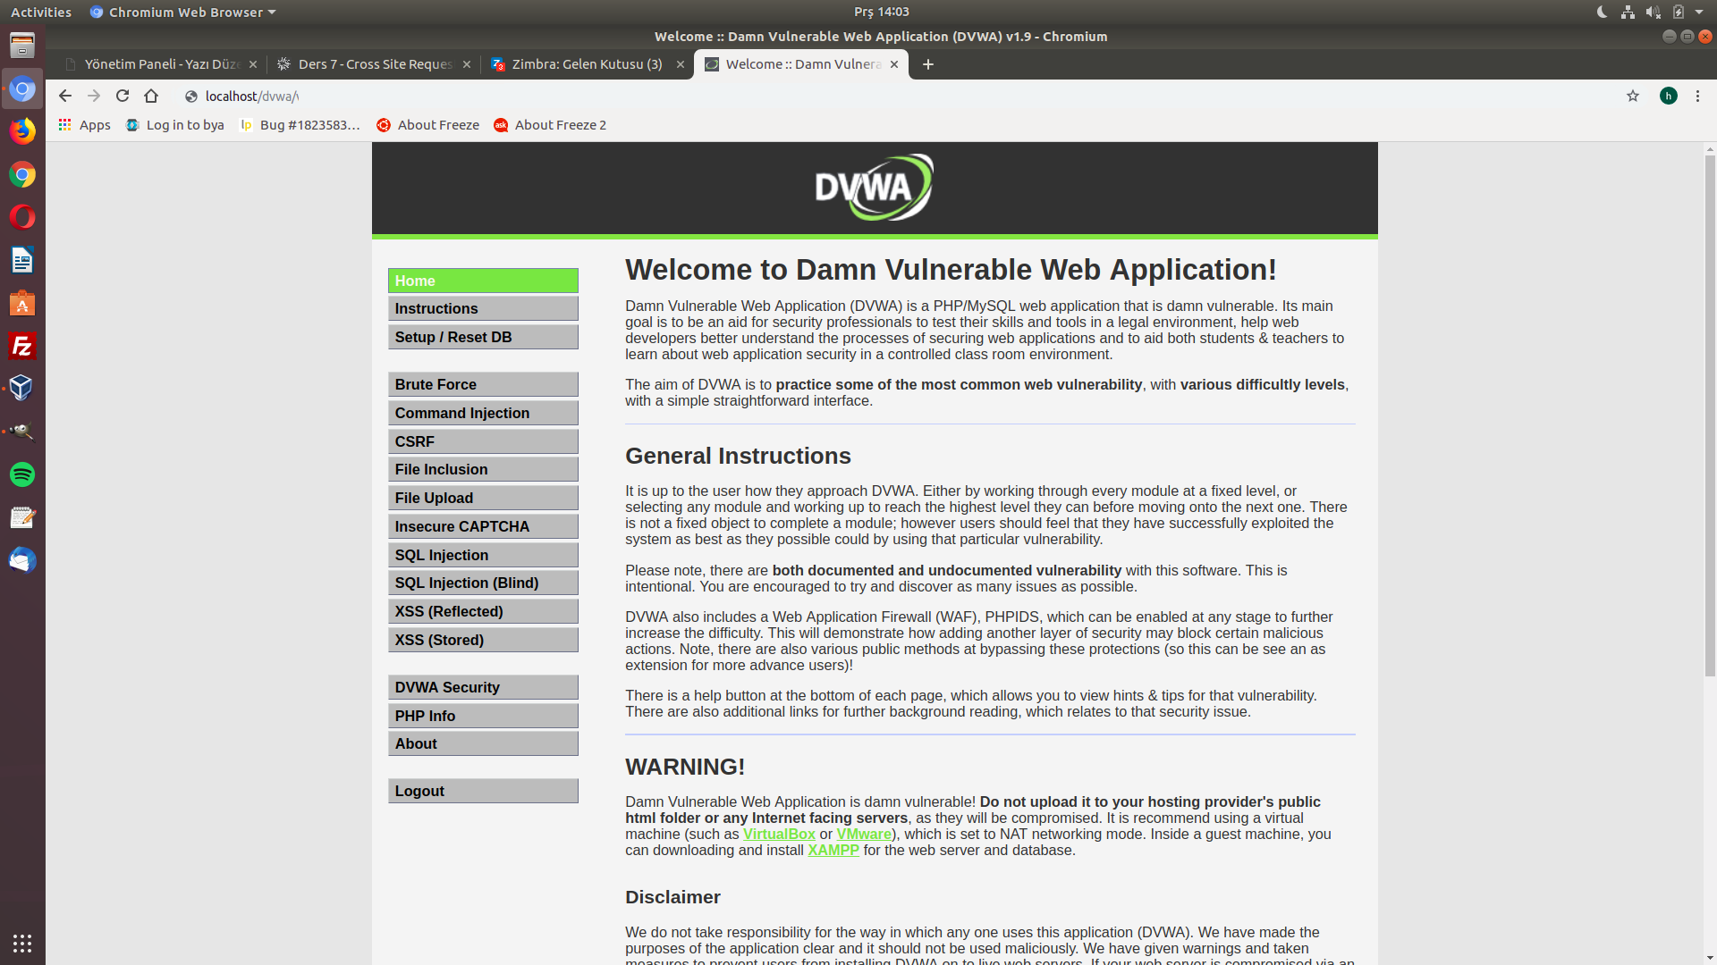Show Applications grid in the dock
The height and width of the screenshot is (965, 1717).
point(22,943)
